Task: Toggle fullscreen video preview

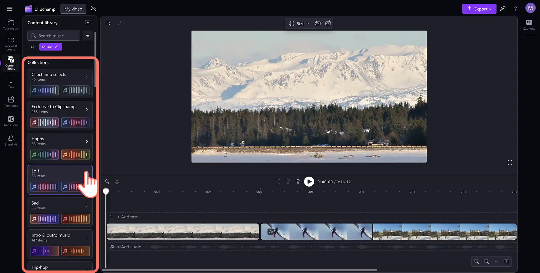Action: [510, 163]
